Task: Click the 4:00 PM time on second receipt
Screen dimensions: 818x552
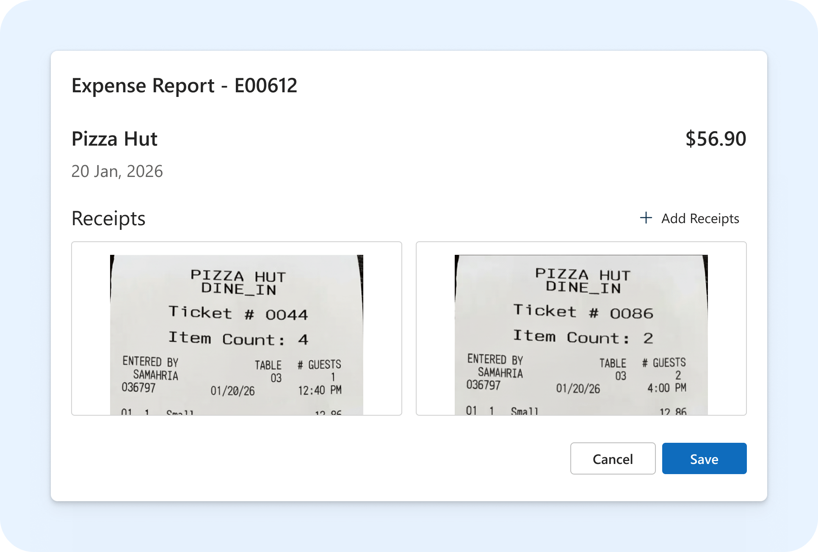Action: (x=666, y=388)
